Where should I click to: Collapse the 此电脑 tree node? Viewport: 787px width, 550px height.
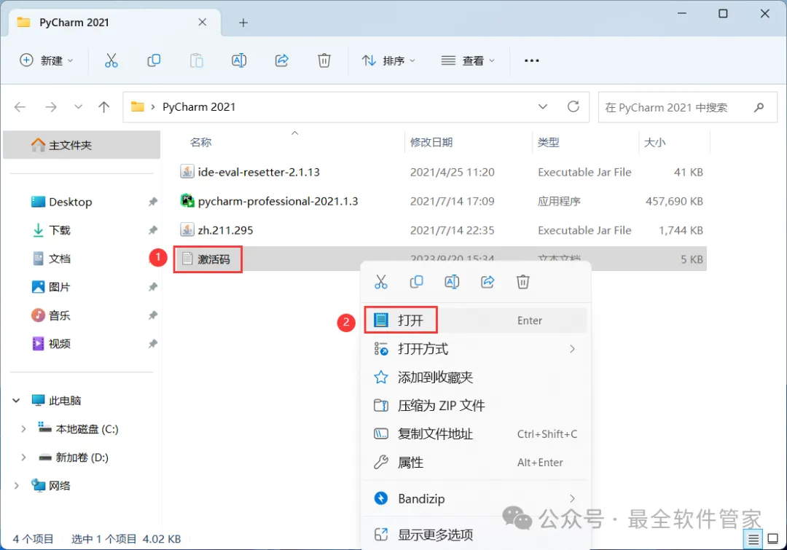17,401
